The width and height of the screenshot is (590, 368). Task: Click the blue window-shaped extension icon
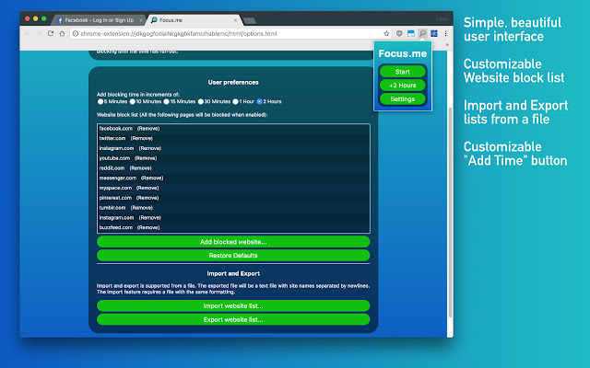click(411, 33)
